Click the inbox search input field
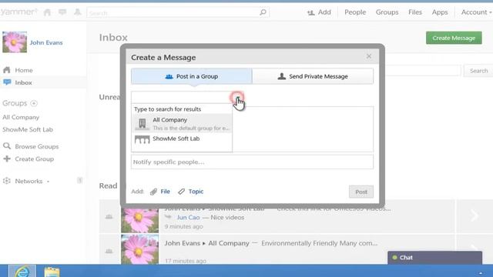The image size is (493, 277). 423,71
